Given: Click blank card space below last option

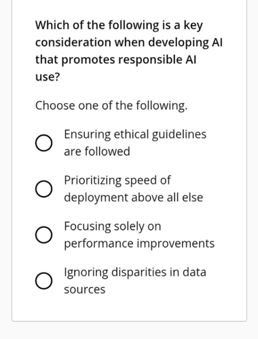Looking at the screenshot, I should pyautogui.click(x=129, y=308).
